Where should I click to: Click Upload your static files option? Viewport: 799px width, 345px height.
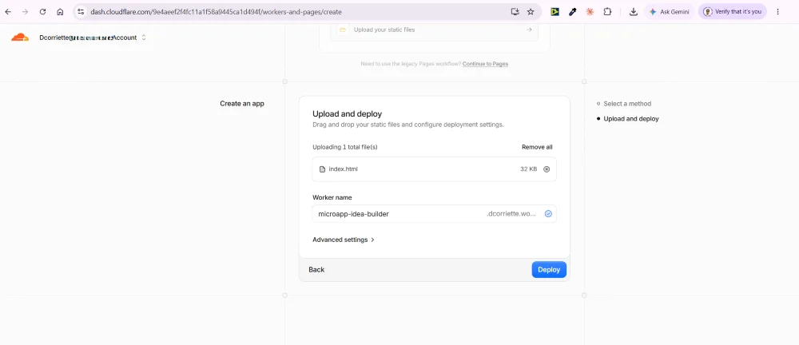click(x=434, y=30)
